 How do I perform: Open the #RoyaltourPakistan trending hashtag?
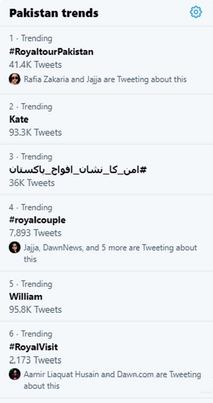pyautogui.click(x=51, y=52)
